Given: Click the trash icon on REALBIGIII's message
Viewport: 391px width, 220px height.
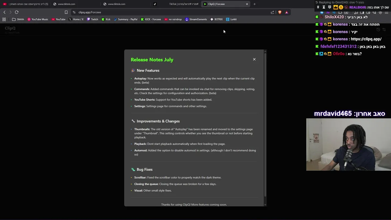Looking at the screenshot, I should [318, 7].
